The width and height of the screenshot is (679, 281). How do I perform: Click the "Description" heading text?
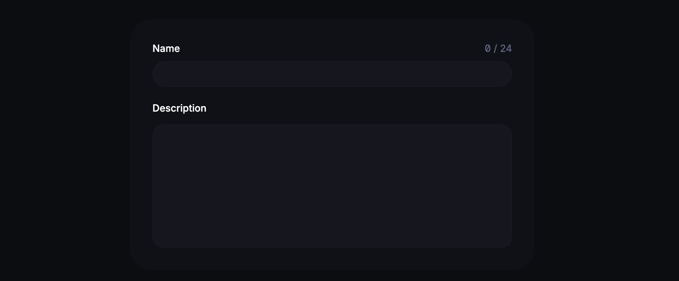(x=180, y=108)
